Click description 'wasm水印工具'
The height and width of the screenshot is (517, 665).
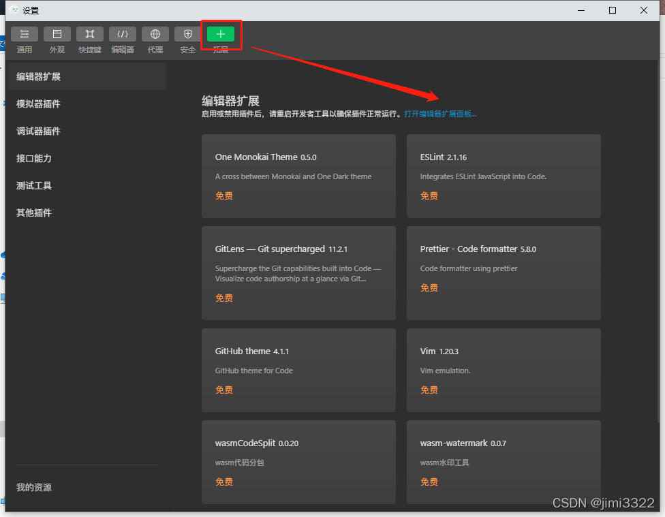pos(444,463)
